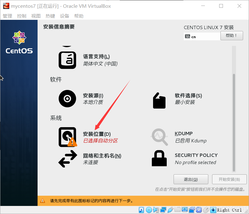This screenshot has height=214, width=249.
Task: Click the 退出(Q) quit button
Action: tap(191, 179)
